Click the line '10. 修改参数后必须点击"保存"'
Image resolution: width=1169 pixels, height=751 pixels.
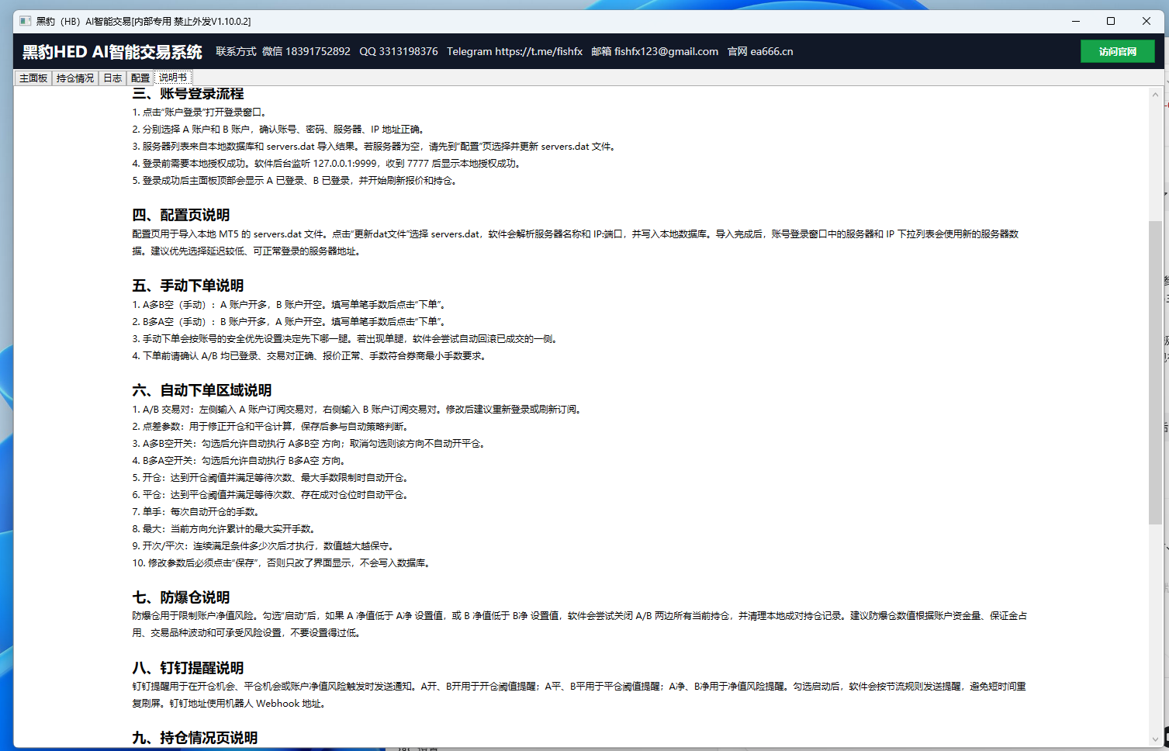(x=281, y=563)
